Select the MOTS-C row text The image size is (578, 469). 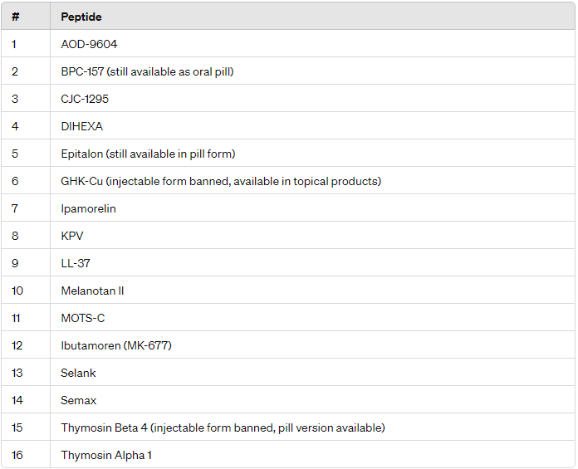[83, 318]
